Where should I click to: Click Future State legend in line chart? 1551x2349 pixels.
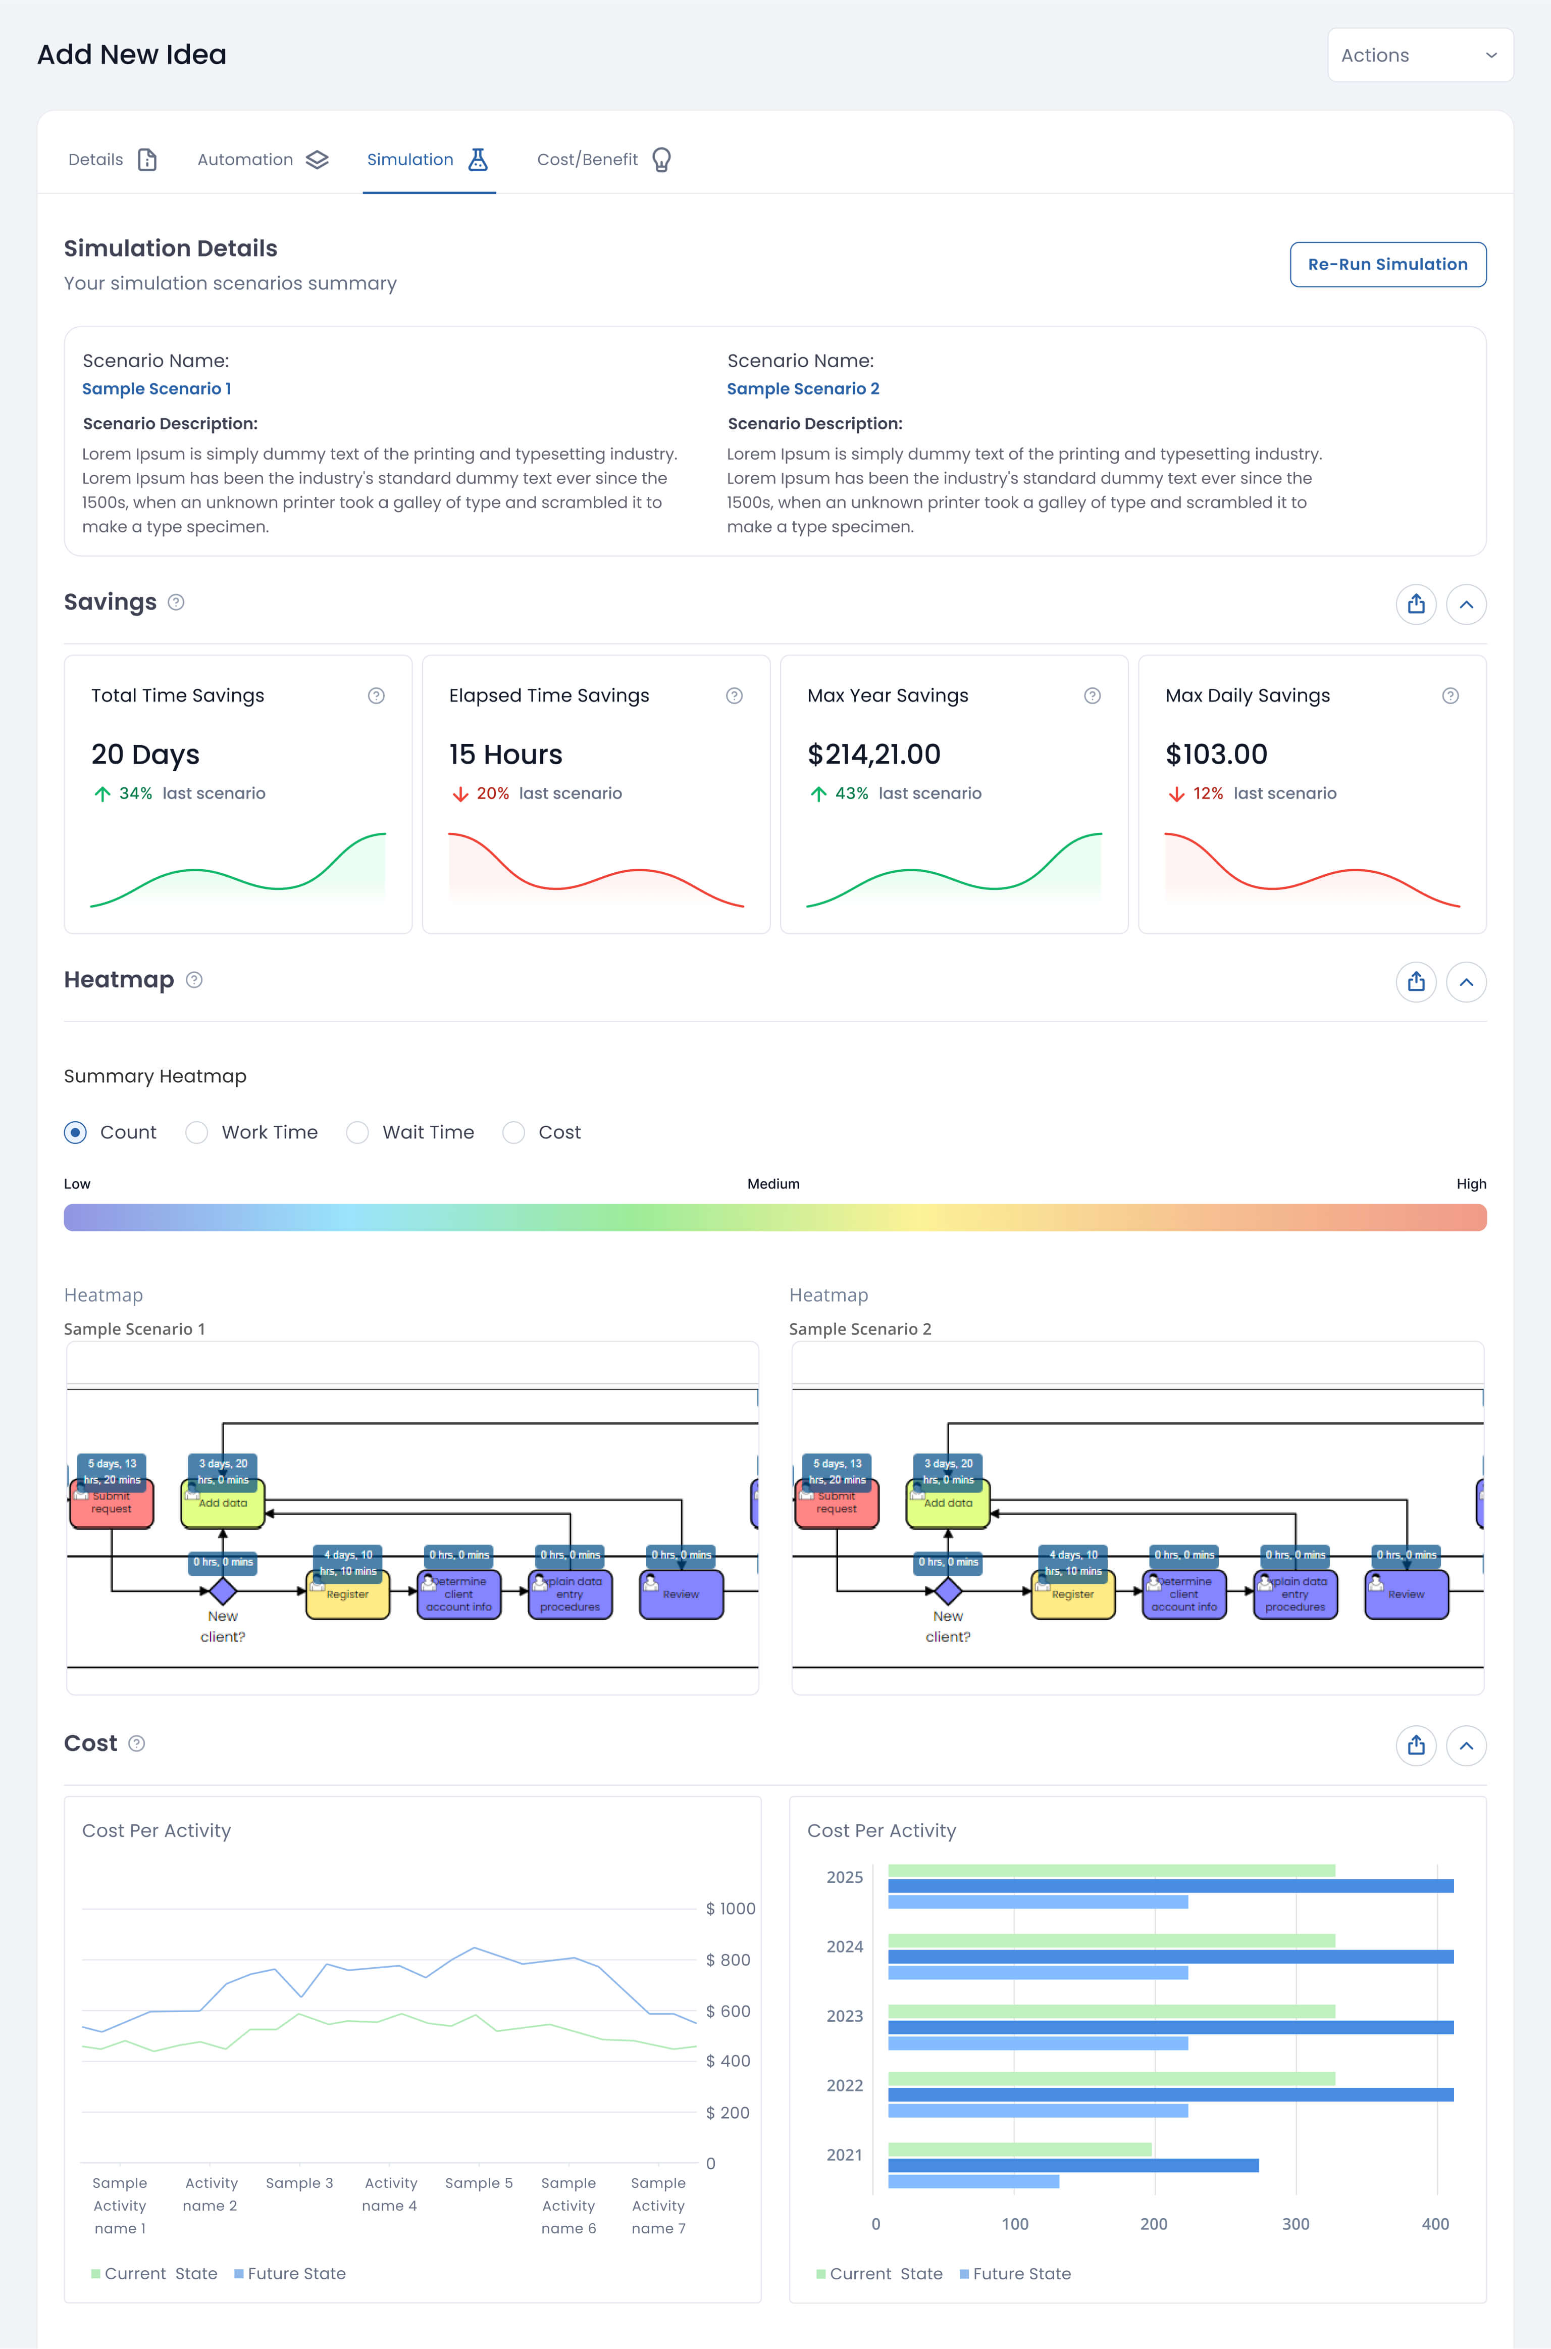(x=290, y=2274)
